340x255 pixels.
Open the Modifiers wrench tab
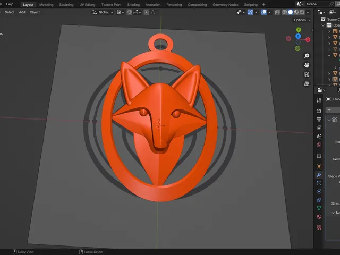tap(319, 175)
